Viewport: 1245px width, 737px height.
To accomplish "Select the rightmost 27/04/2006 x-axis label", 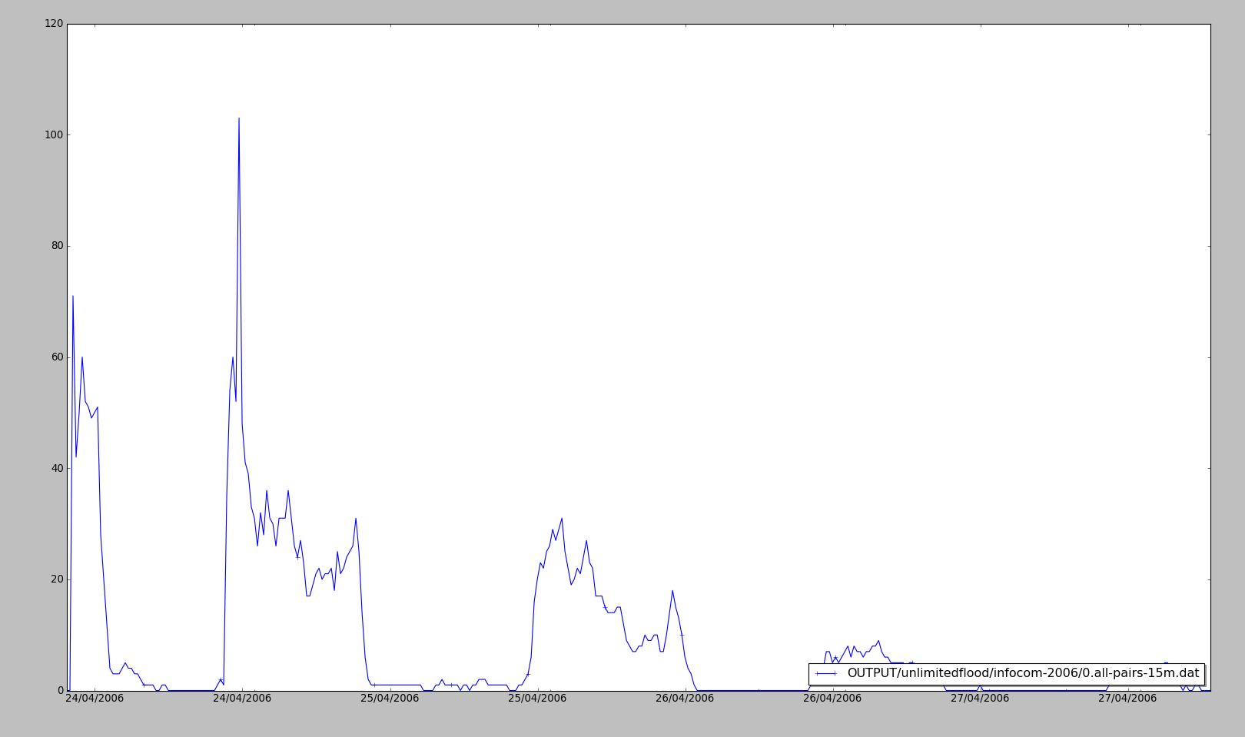I will coord(1127,699).
